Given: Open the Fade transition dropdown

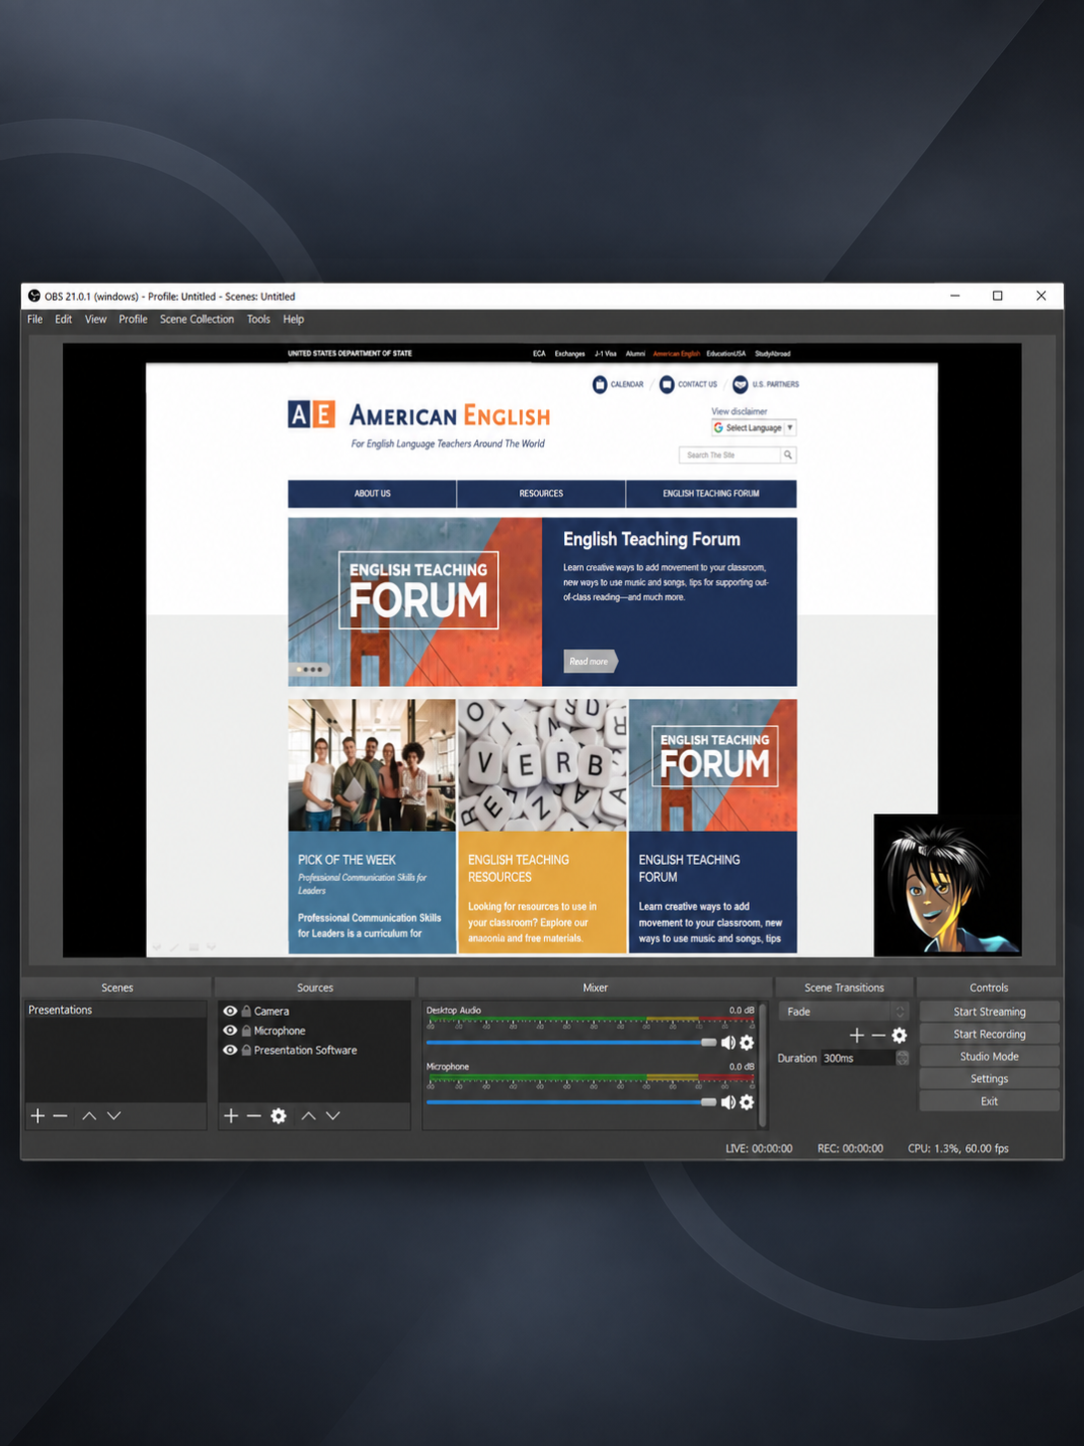Looking at the screenshot, I should 843,1012.
